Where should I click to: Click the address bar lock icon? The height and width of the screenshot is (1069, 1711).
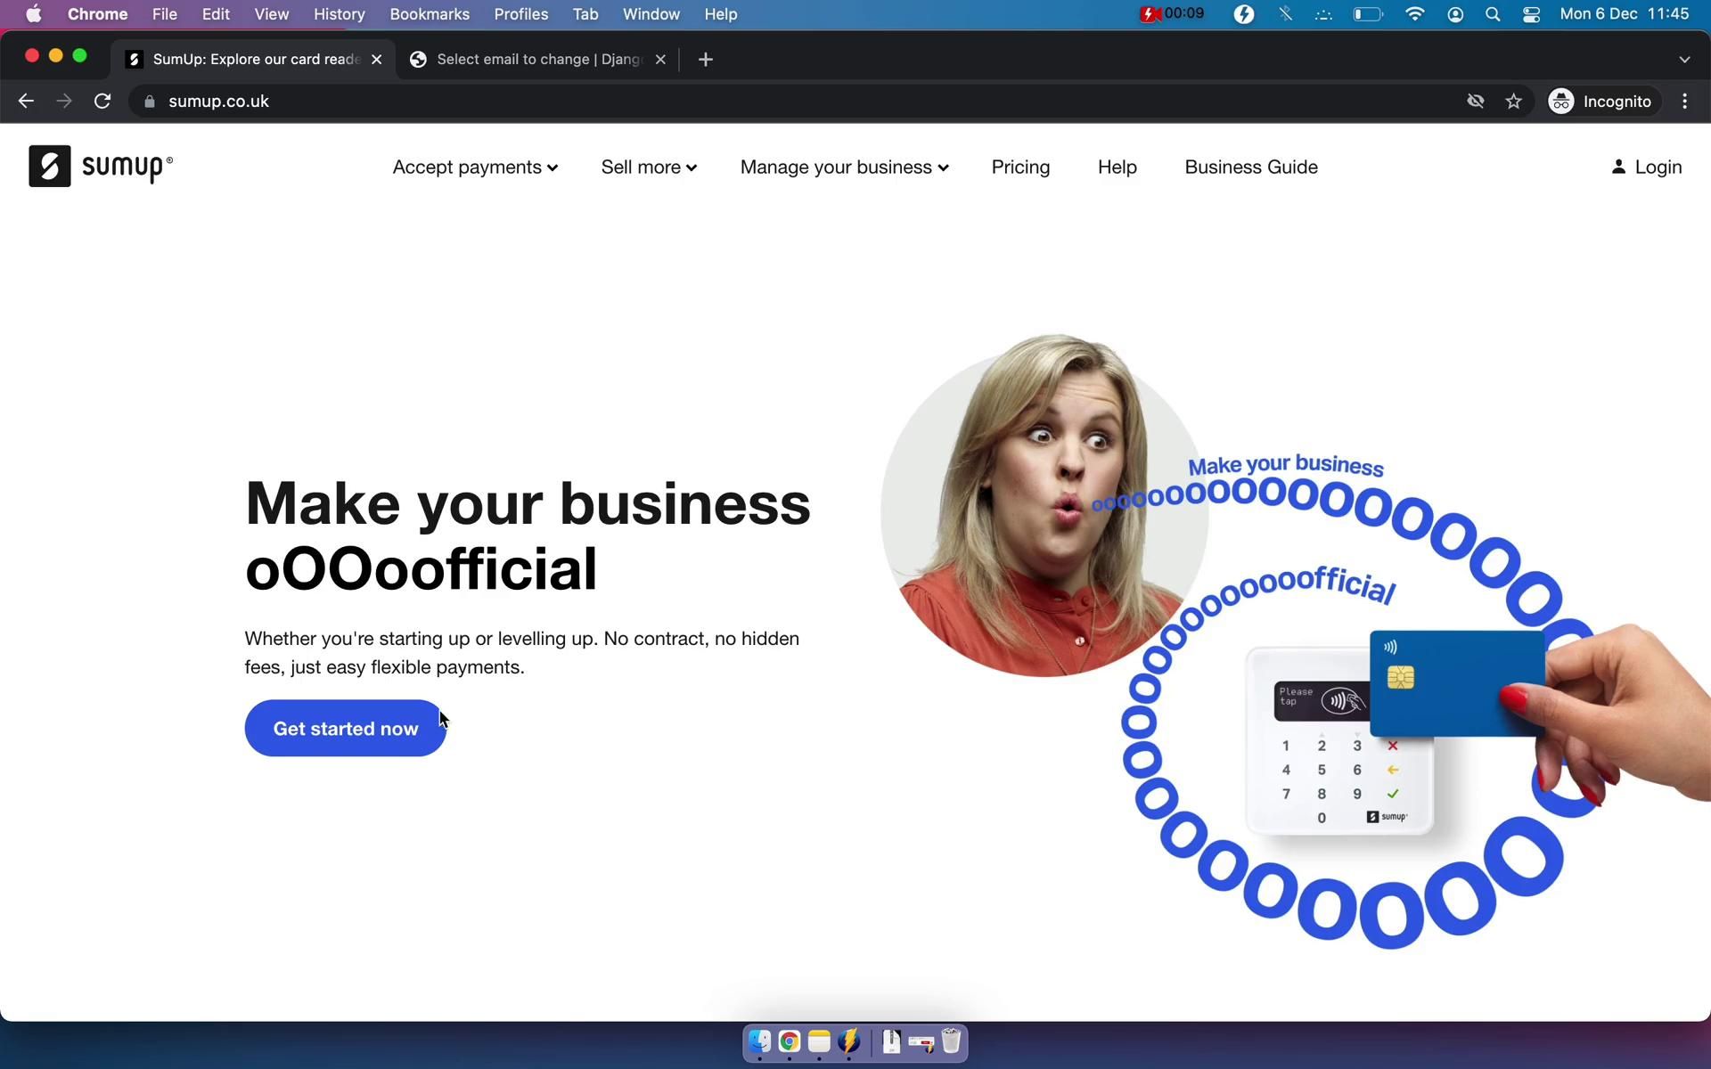pyautogui.click(x=150, y=102)
